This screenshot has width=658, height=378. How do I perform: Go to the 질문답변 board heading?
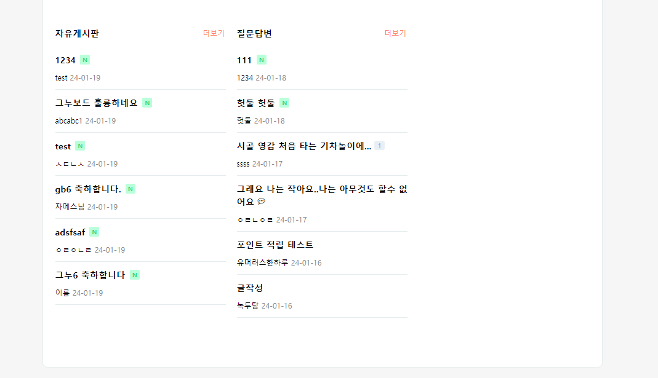pos(254,34)
